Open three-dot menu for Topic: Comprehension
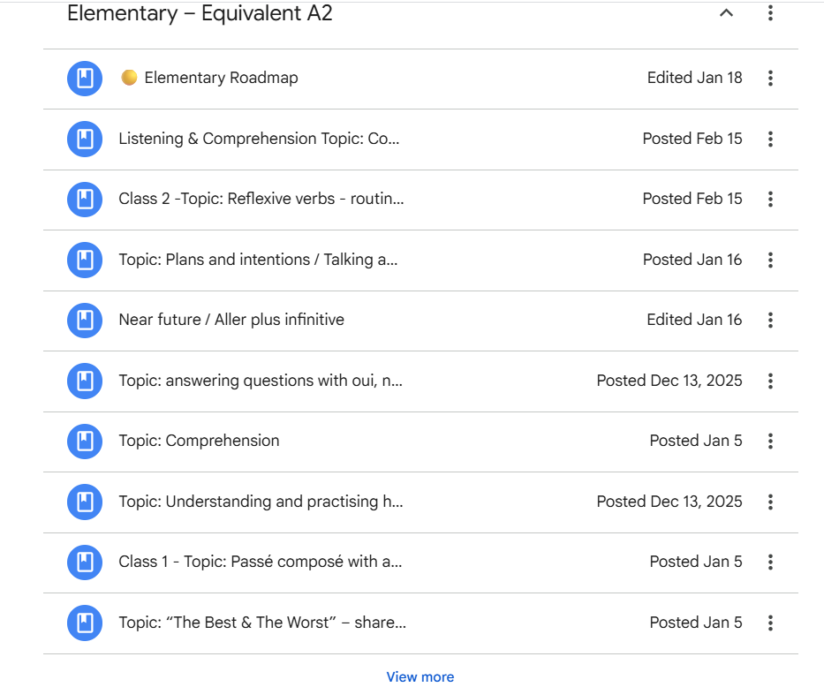This screenshot has width=824, height=687. point(770,442)
